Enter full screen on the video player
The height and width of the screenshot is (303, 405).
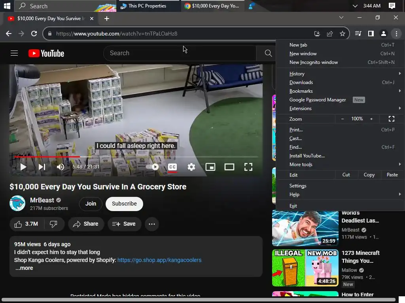(x=248, y=167)
